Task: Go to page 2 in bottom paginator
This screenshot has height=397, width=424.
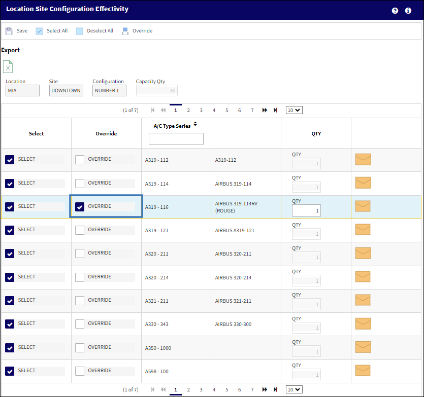Action: pyautogui.click(x=188, y=389)
